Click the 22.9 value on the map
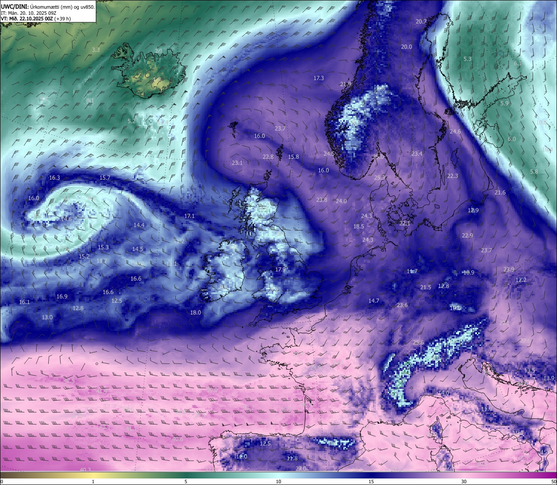 pos(467,235)
